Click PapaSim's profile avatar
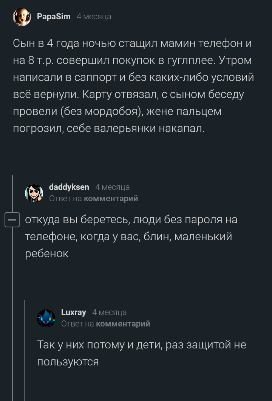Screen dimensions: 272x401 pyautogui.click(x=22, y=17)
